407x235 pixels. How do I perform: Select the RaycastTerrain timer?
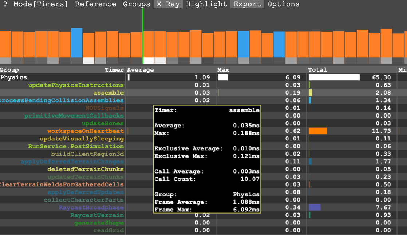(x=97, y=215)
